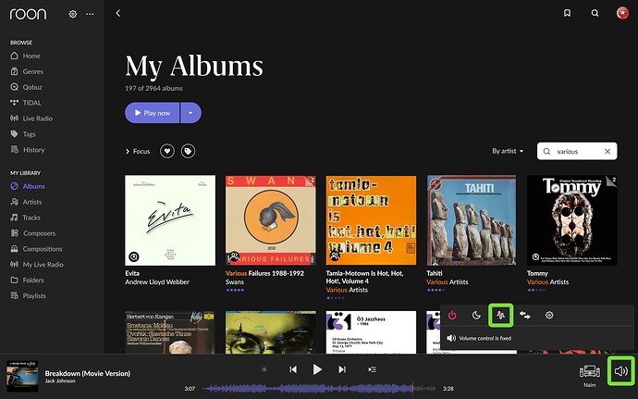Open History in the sidebar
Screen dimensions: 638x399
pos(27,150)
